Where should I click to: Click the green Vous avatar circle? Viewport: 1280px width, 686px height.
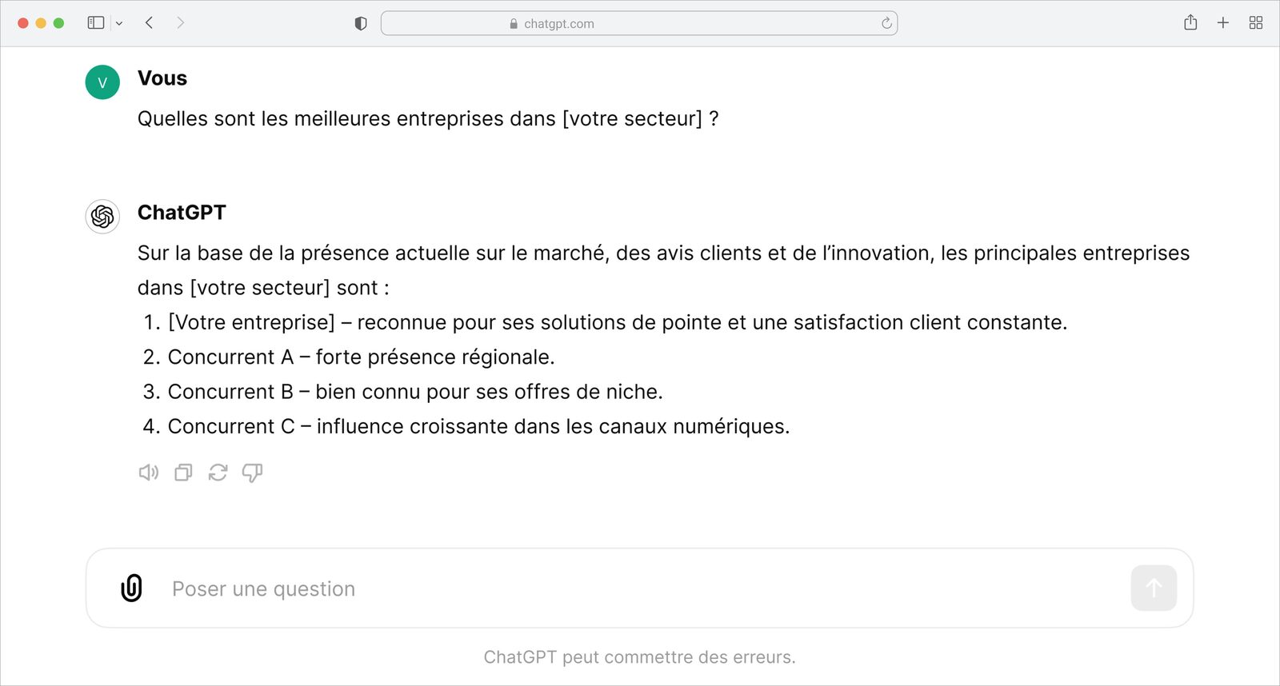pyautogui.click(x=102, y=82)
